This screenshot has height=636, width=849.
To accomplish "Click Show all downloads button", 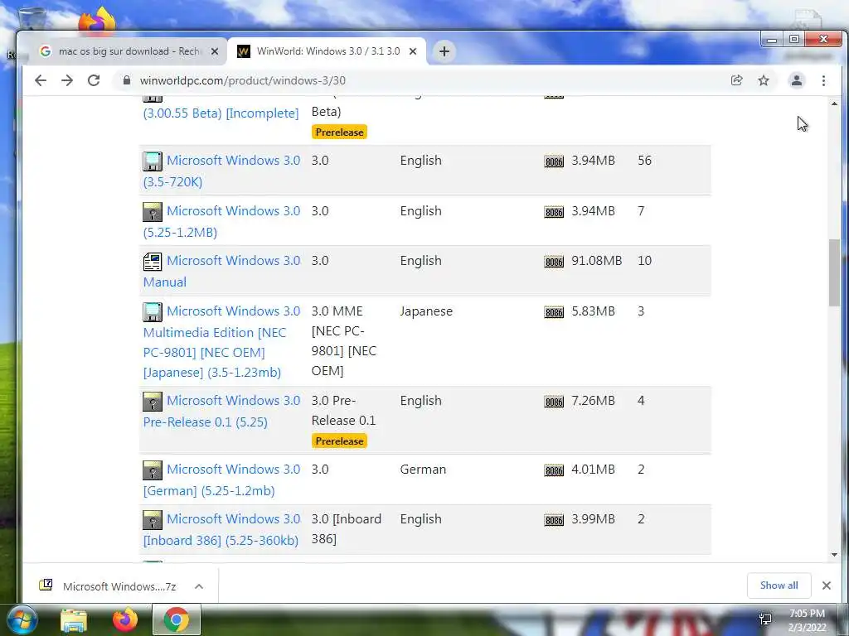I will (779, 585).
